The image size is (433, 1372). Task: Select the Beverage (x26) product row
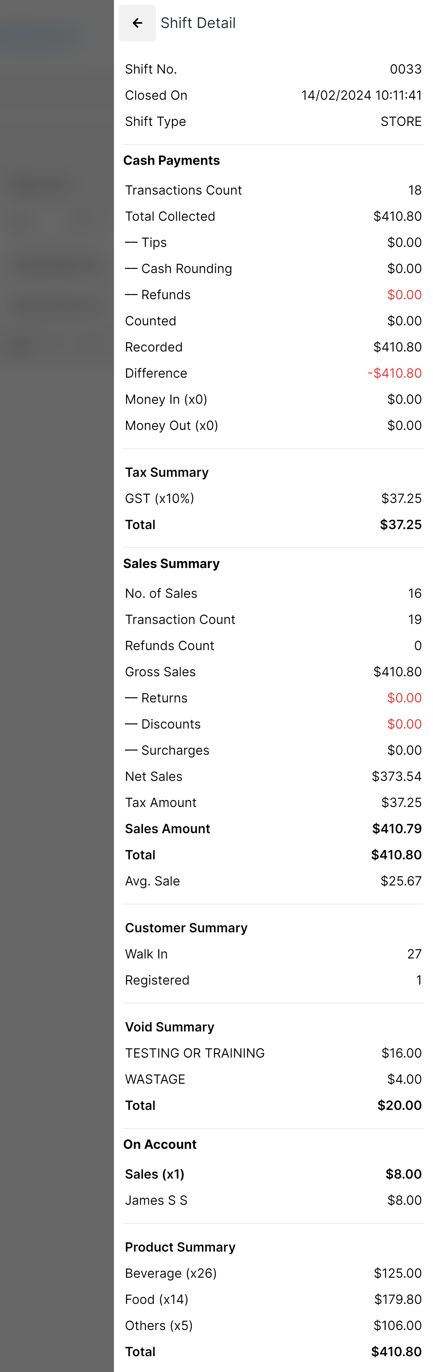[273, 1273]
